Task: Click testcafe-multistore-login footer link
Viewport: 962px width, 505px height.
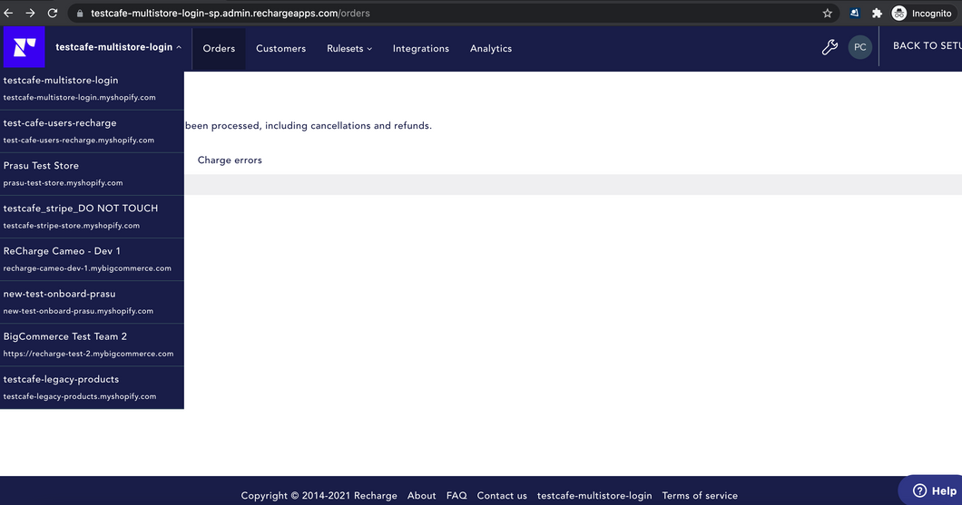Action: (594, 495)
